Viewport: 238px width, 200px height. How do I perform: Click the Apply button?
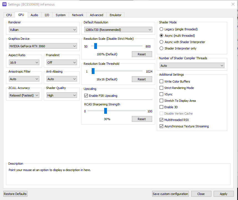tap(224, 194)
